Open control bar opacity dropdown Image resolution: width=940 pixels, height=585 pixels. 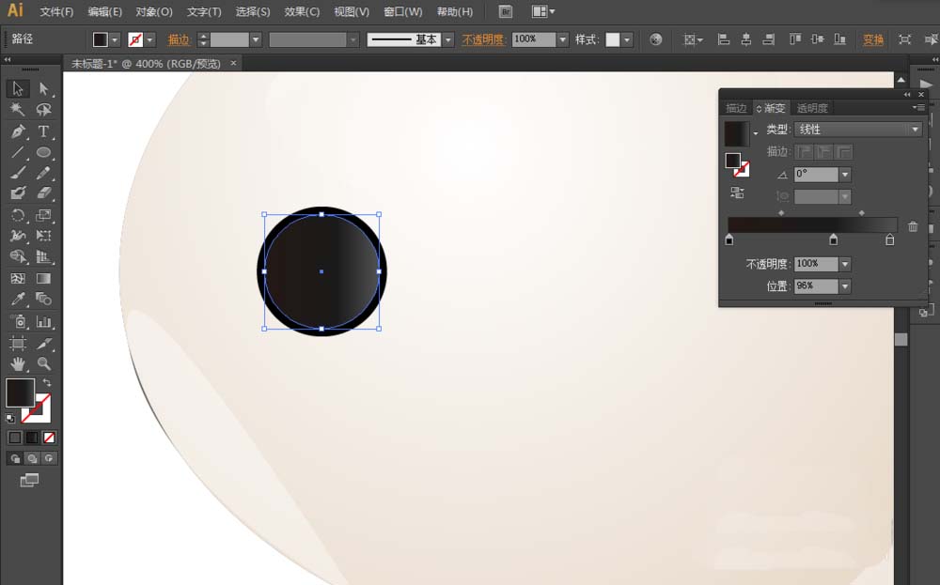[x=562, y=39]
